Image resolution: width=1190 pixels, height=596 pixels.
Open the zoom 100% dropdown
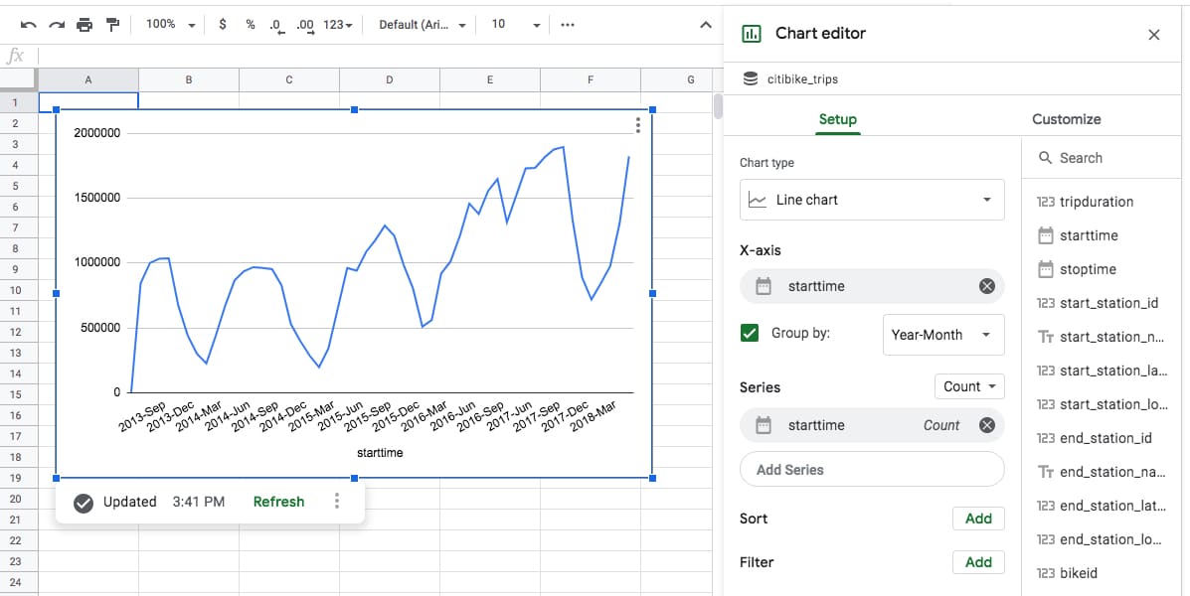[170, 24]
